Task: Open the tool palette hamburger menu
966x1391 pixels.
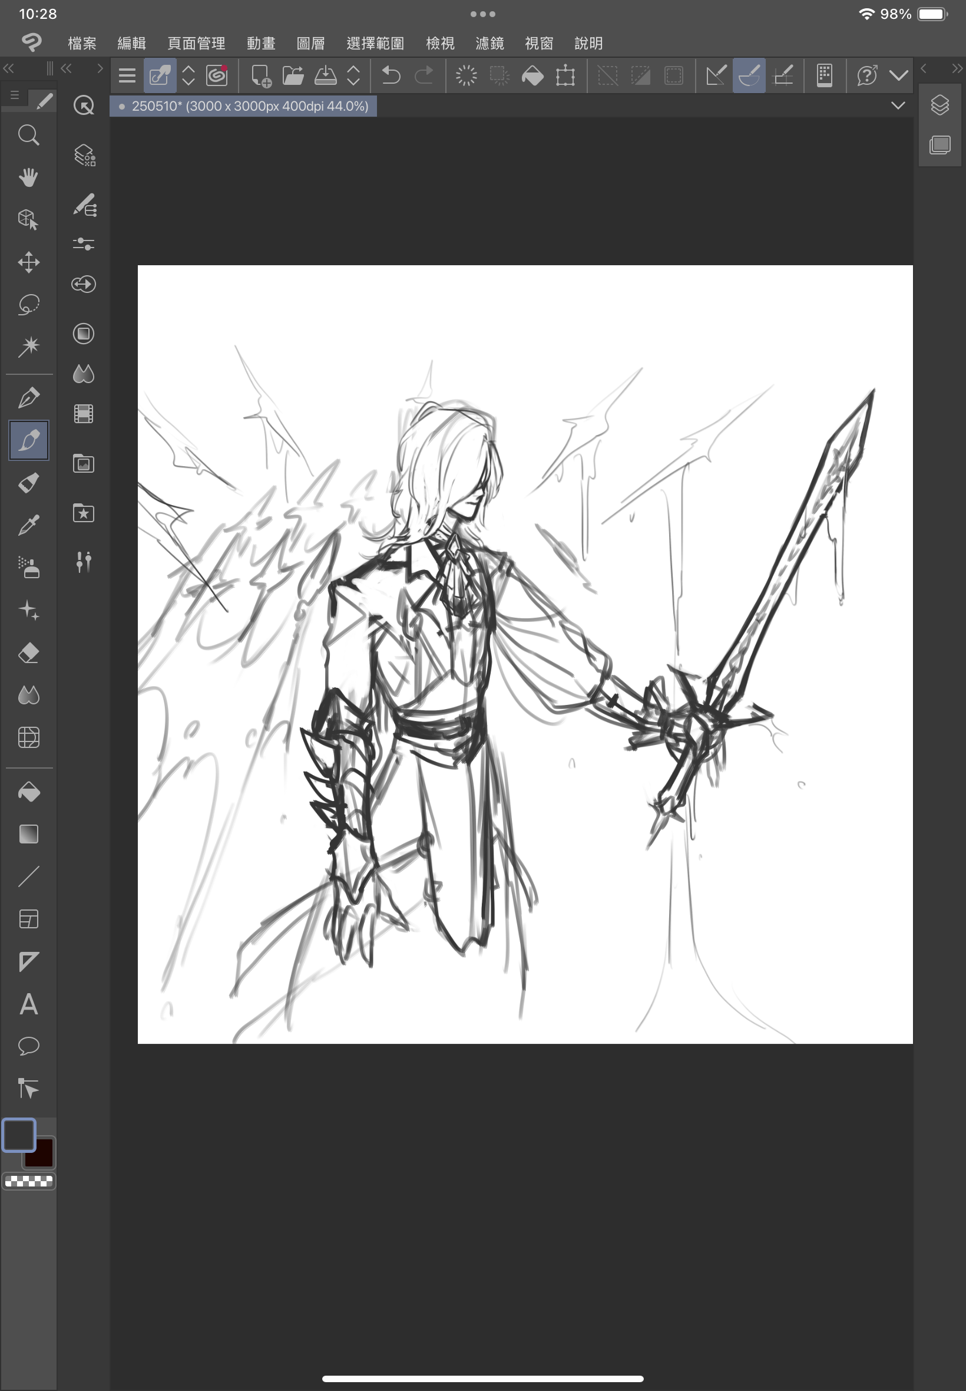Action: (x=15, y=95)
